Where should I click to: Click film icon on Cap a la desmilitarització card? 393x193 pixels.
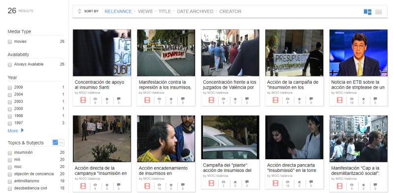click(339, 186)
